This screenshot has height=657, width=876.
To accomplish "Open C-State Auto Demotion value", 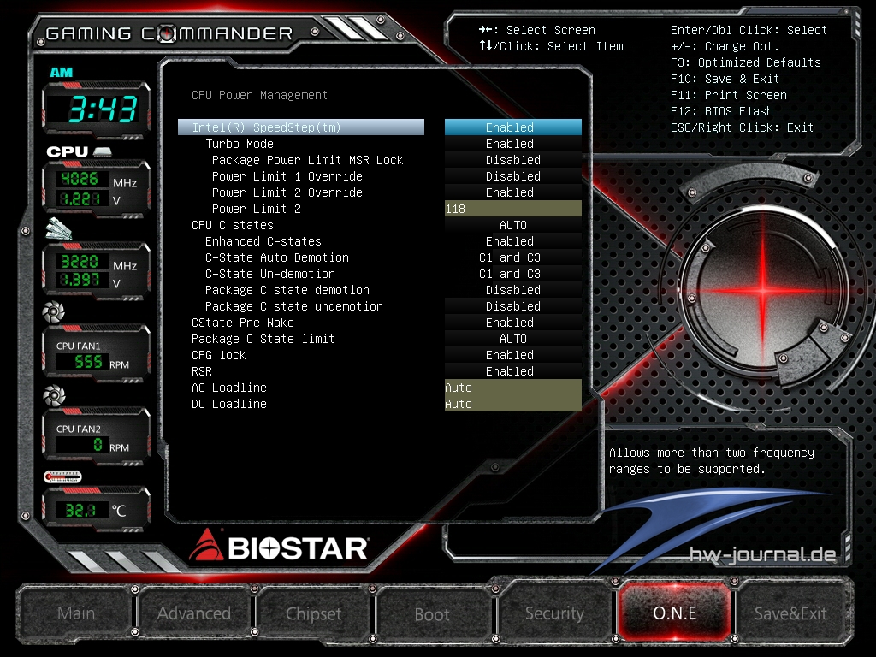I will pyautogui.click(x=513, y=257).
